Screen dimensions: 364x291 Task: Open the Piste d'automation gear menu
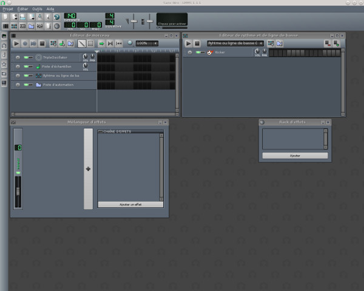[x=18, y=85]
